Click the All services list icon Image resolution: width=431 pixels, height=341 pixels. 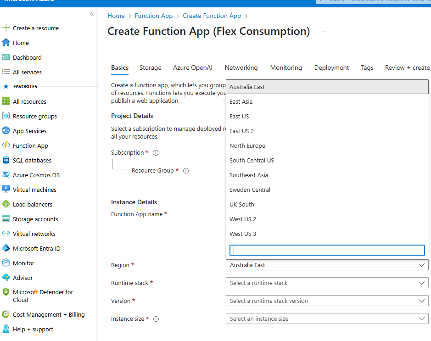pos(6,72)
